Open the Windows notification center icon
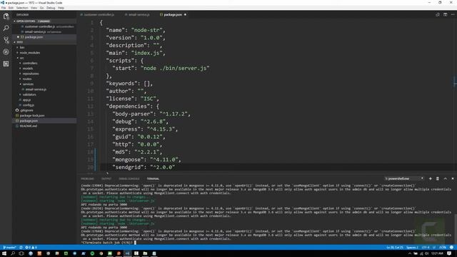Viewport: 457px width, 257px height. tap(449, 253)
